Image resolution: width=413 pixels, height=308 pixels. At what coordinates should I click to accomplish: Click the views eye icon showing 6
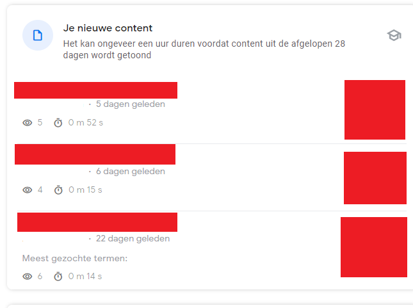click(x=28, y=277)
